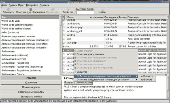Image resolution: width=170 pixels, height=103 pixels.
Task: Click the Специальные фильтры button
Action: [x=31, y=92]
